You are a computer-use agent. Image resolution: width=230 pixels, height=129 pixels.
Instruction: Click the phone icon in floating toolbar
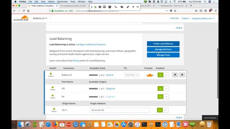click(116, 7)
